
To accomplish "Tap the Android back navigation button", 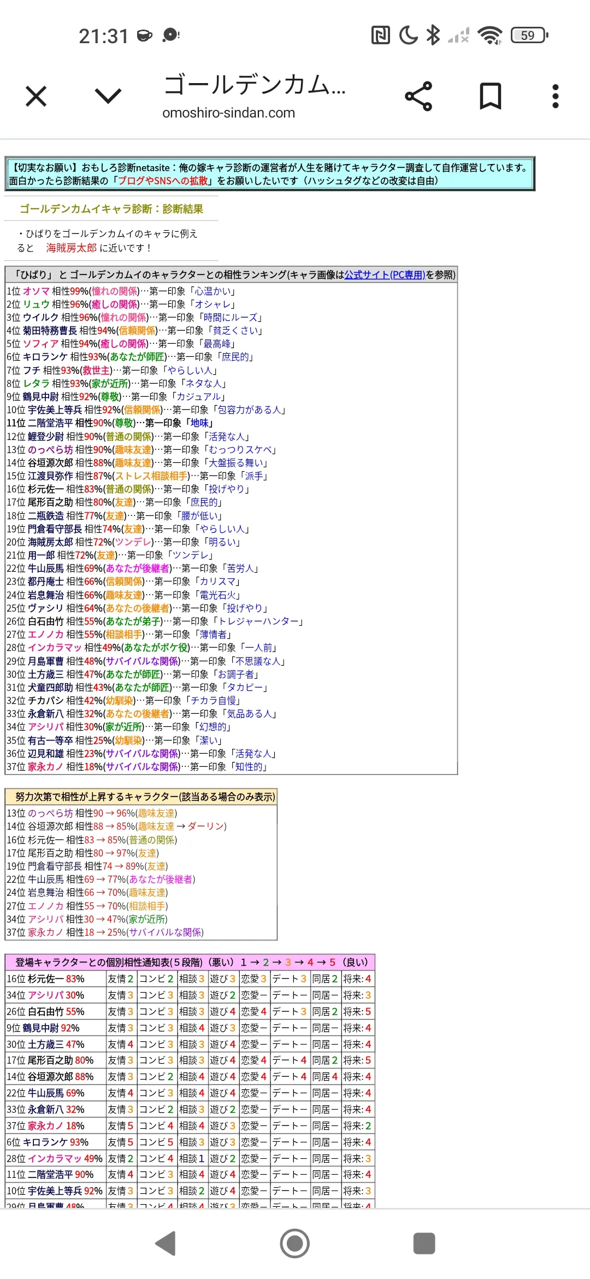I will tap(166, 1243).
